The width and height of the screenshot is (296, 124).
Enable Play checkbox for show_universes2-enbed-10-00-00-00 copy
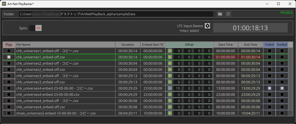pos(9,113)
